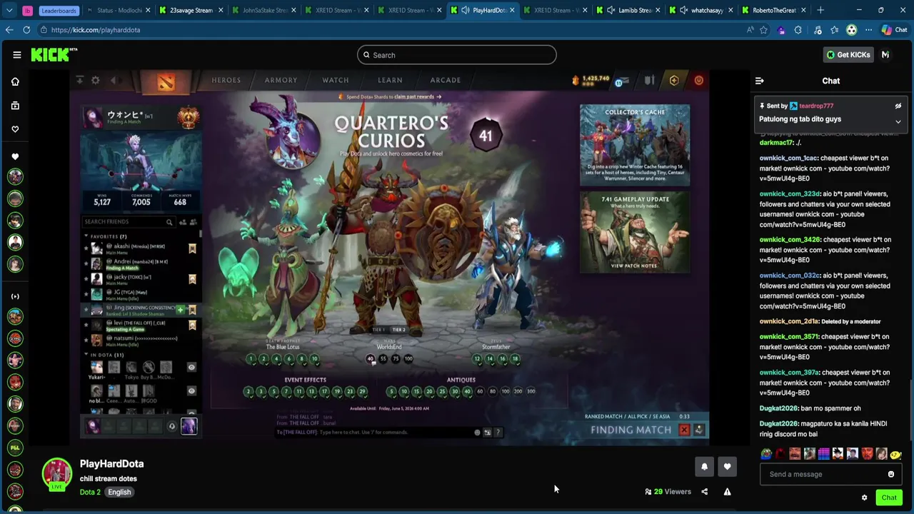
Task: Select the Dota ARMORY menu
Action: coord(281,80)
